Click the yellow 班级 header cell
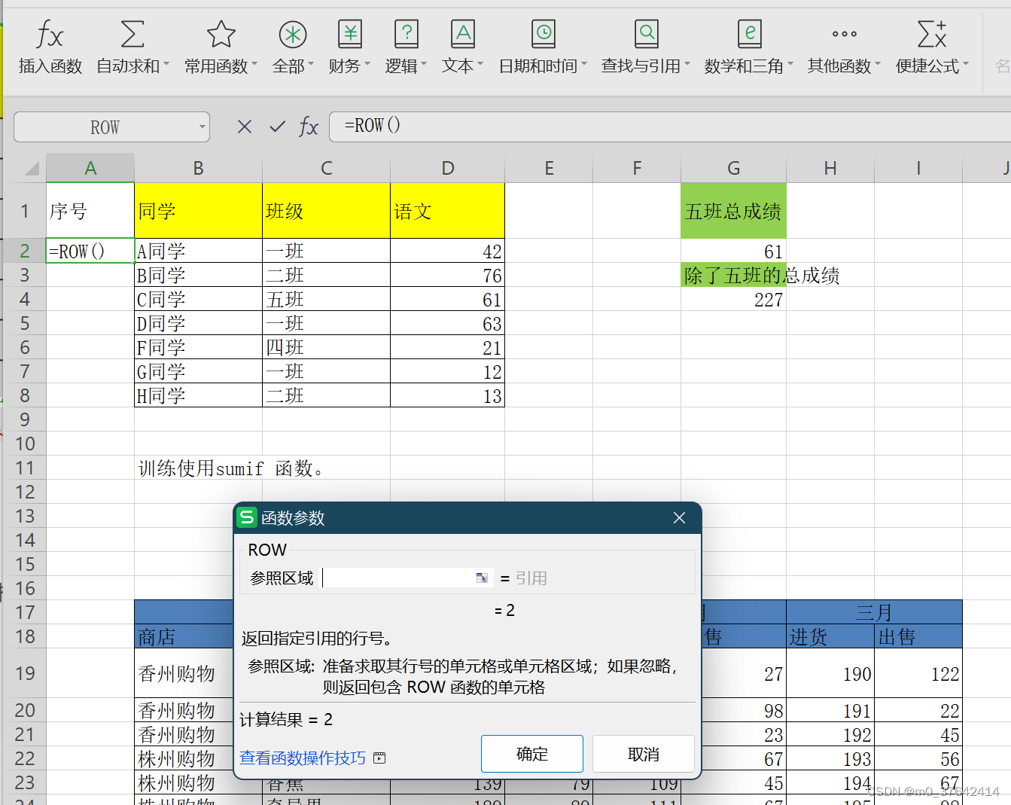 tap(326, 211)
